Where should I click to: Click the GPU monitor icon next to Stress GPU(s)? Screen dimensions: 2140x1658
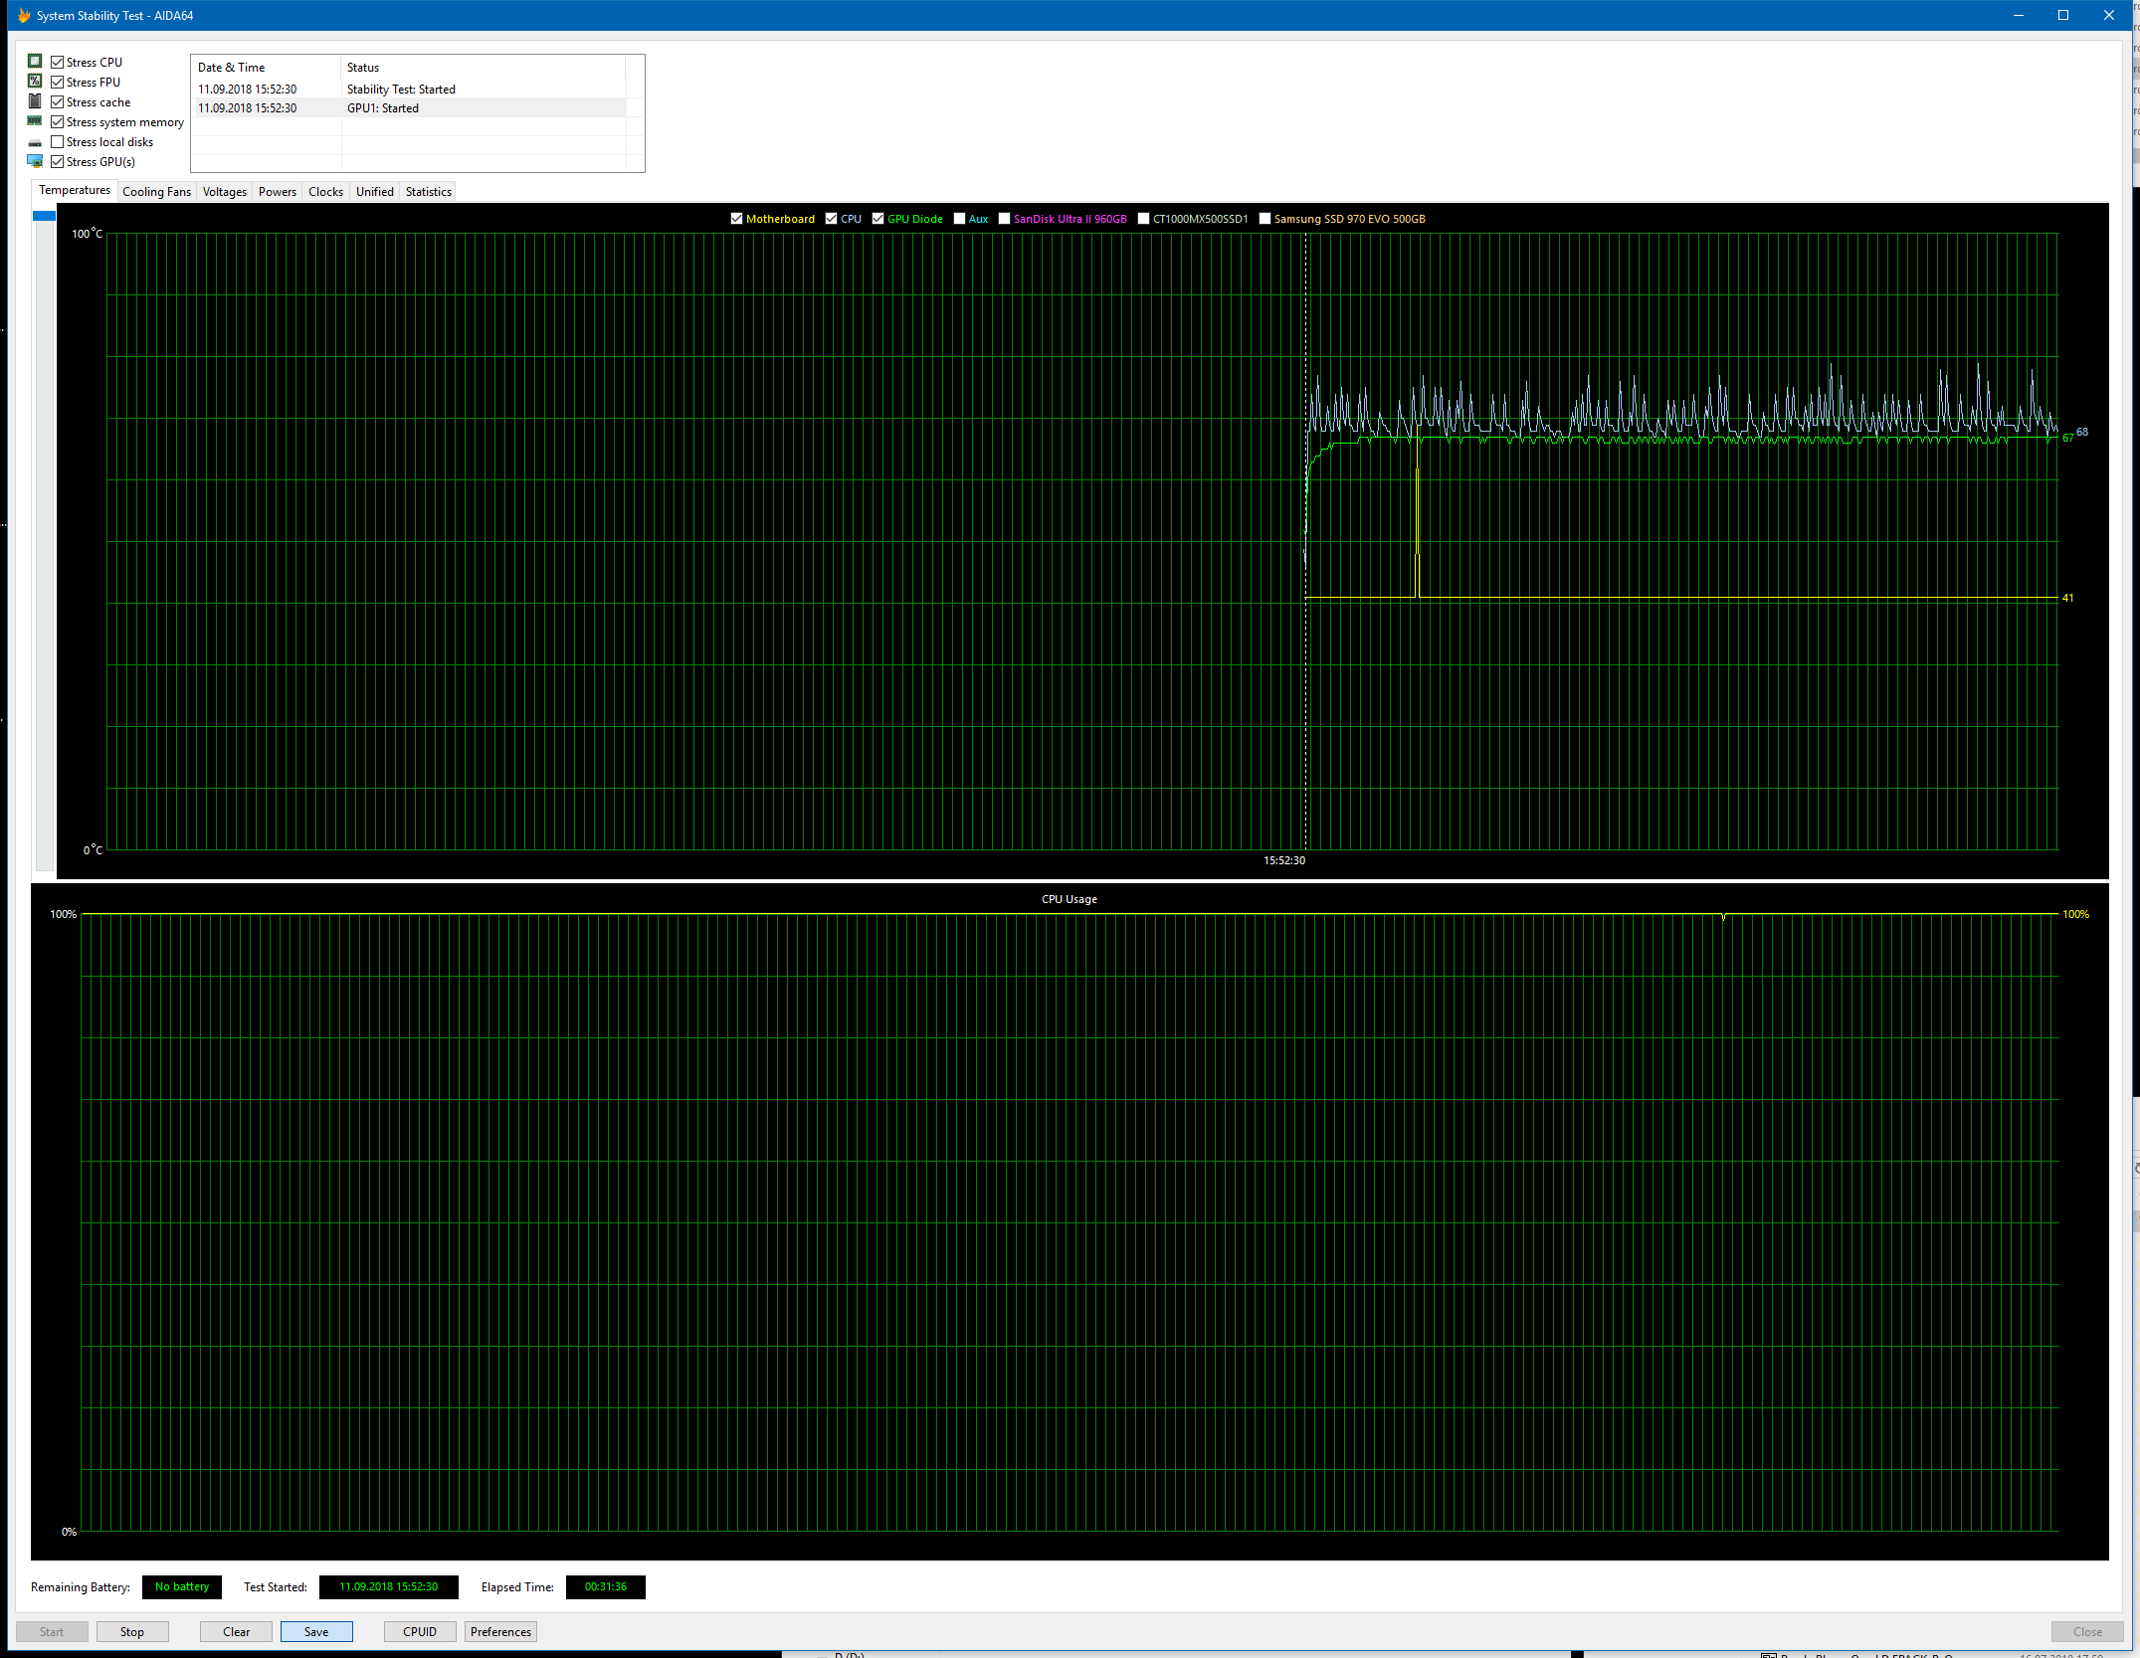coord(35,160)
